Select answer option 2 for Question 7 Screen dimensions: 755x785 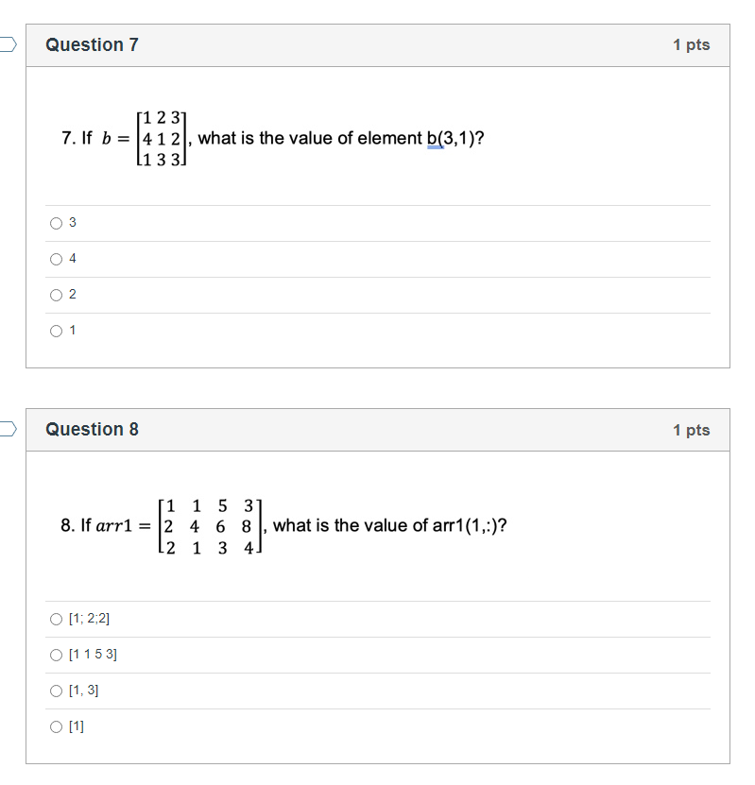coord(57,295)
